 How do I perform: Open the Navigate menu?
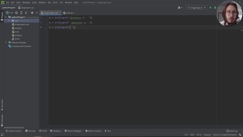point(26,3)
